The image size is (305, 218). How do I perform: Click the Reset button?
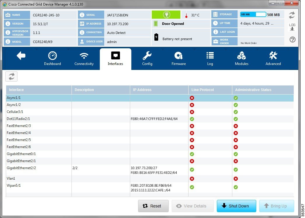click(153, 206)
